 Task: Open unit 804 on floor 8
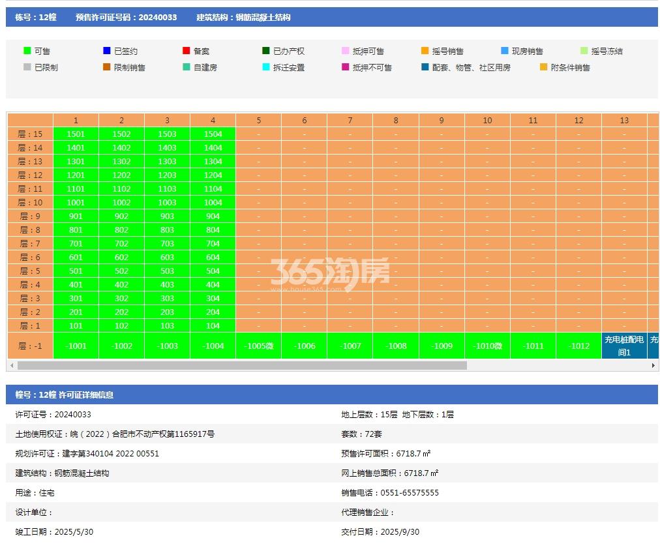(x=213, y=230)
